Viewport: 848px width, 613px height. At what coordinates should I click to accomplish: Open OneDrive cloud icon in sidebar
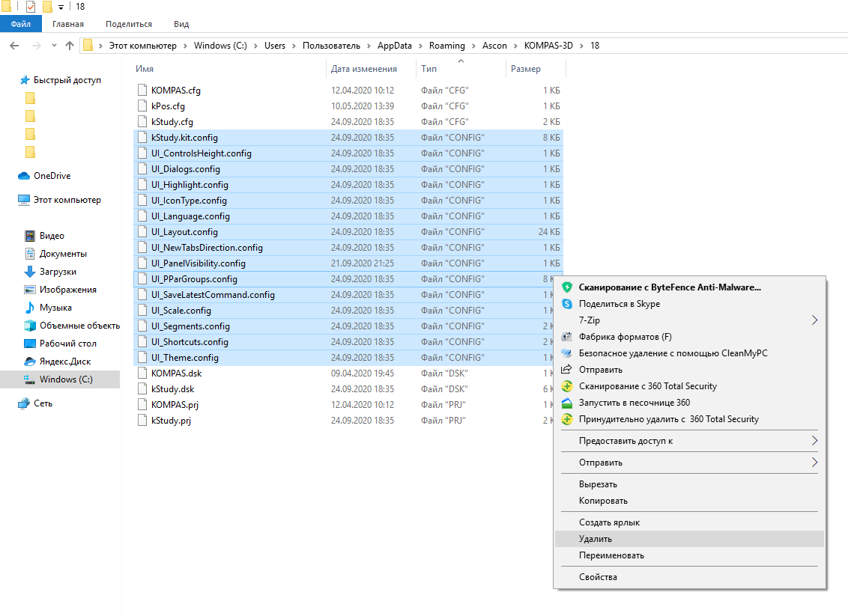pos(24,176)
